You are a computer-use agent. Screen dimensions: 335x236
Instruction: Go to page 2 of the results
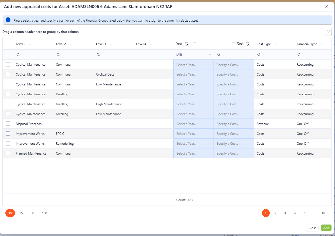[x=275, y=213]
